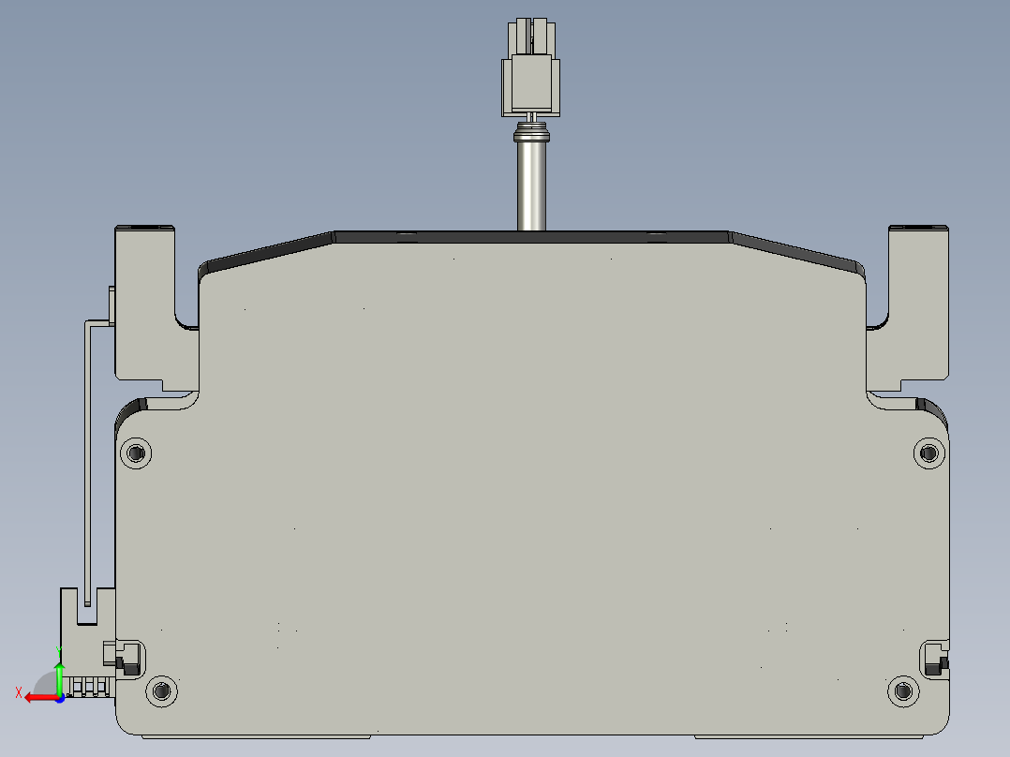Select the right-side snap clip on housing
This screenshot has height=757, width=1010.
935,659
